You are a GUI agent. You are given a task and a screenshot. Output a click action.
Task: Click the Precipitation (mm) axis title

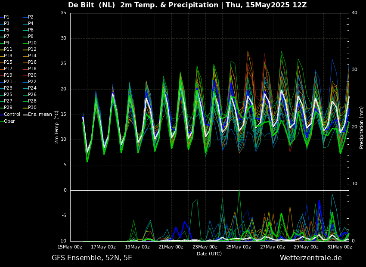pyautogui.click(x=362, y=127)
